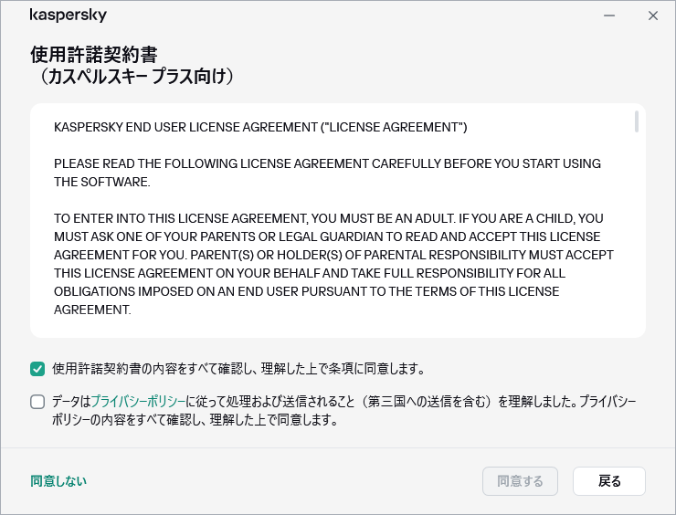Click the 使用許諾契約書 heading

tap(100, 54)
